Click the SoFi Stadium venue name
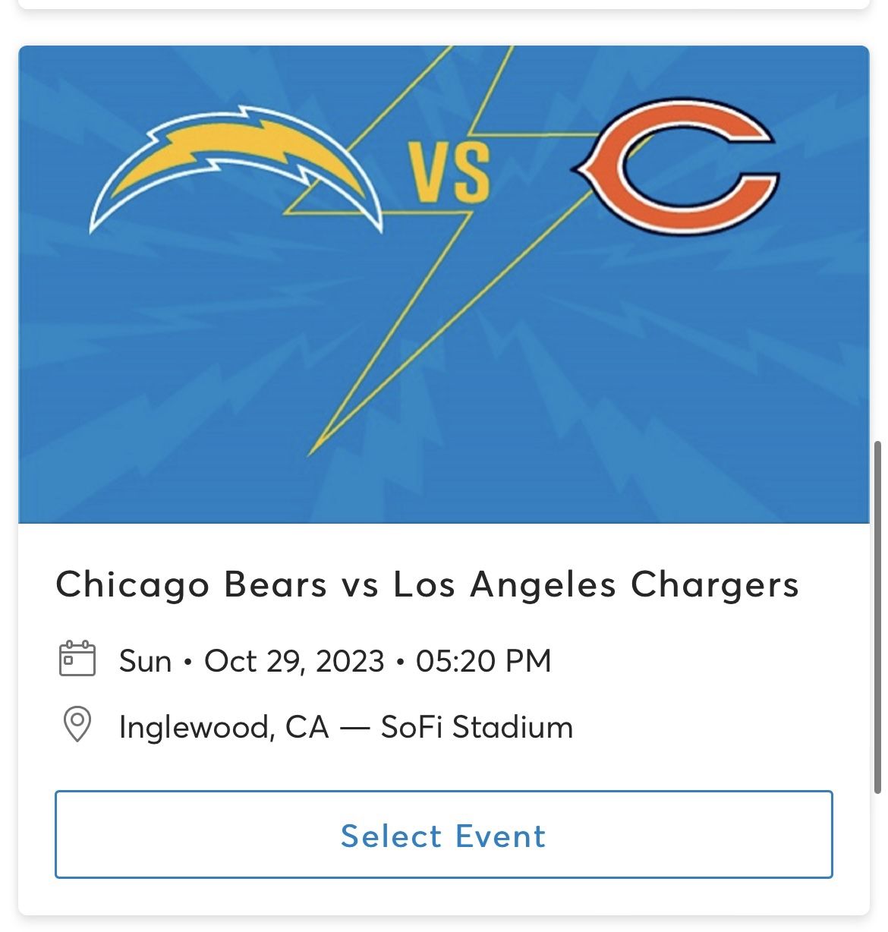The width and height of the screenshot is (888, 932). [x=477, y=727]
